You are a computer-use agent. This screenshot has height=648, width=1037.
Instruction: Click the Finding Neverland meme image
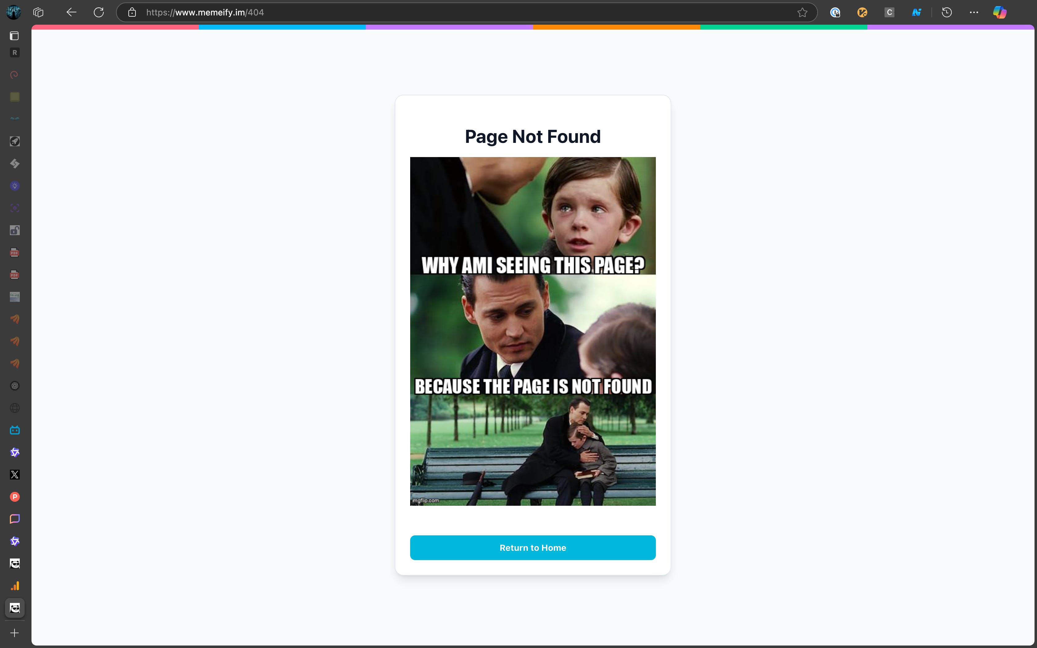pos(533,331)
